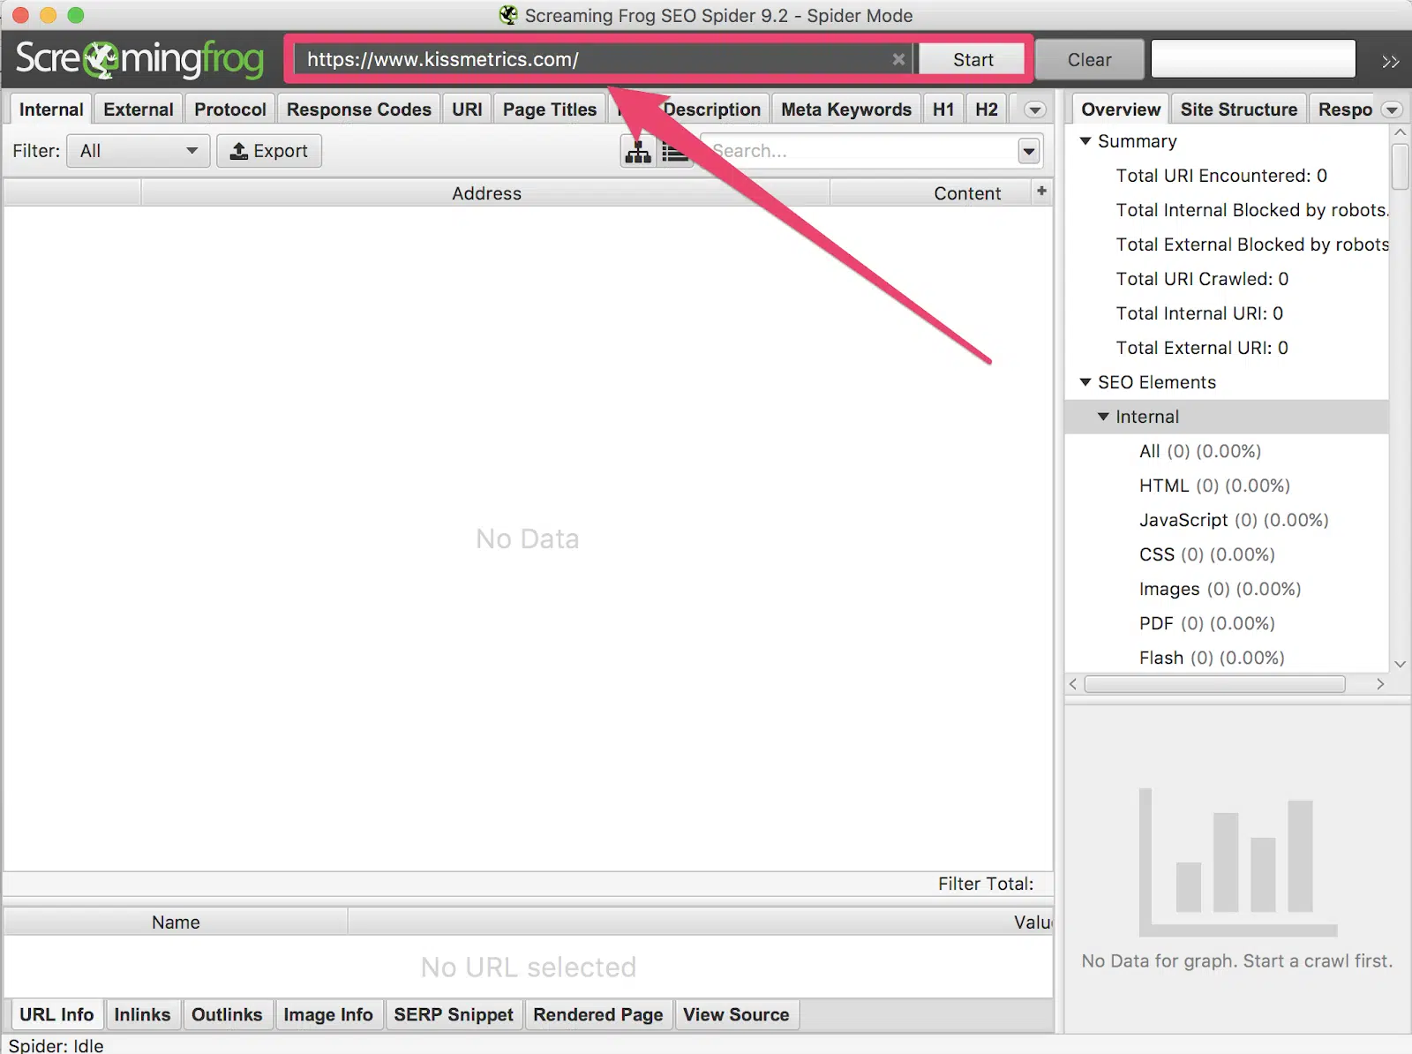Click Total Internal URI: 0
Viewport: 1412px width, 1054px height.
click(1199, 313)
